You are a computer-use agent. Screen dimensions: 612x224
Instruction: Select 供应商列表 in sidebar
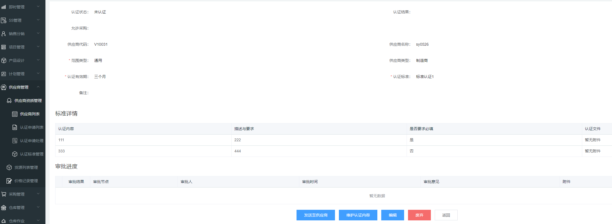(x=30, y=114)
